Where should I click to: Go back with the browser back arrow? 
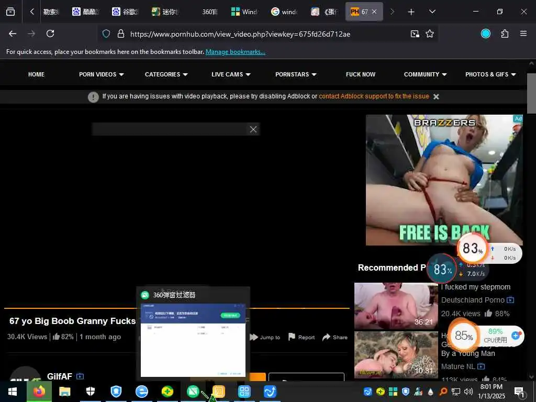coord(13,33)
